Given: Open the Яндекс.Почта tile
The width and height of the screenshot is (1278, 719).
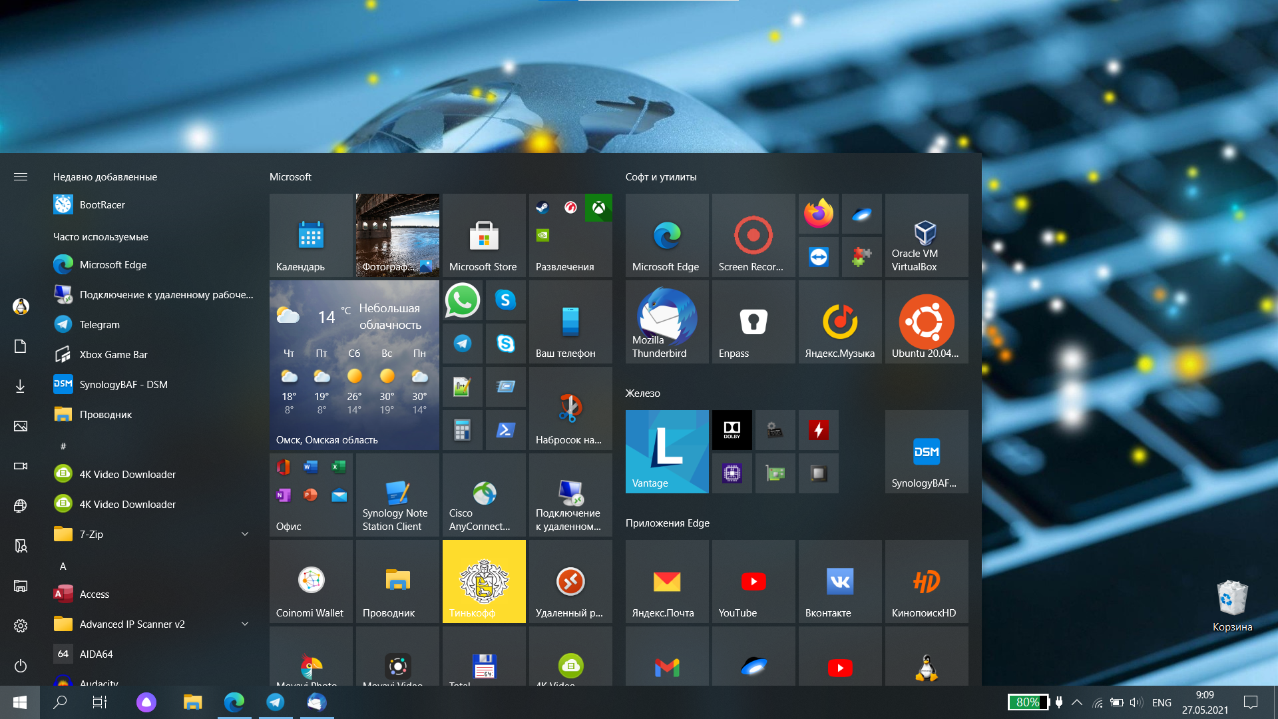Looking at the screenshot, I should (x=667, y=581).
